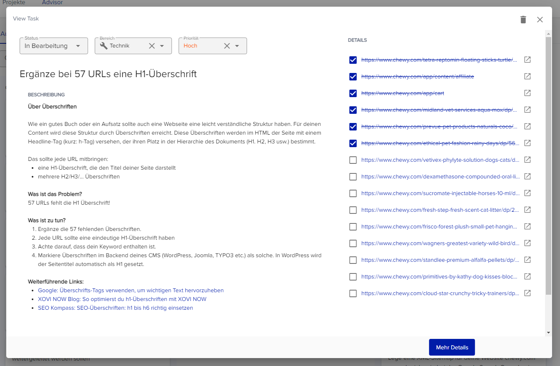This screenshot has height=366, width=560.
Task: Uncheck the ethical-pet-fashion checkbox
Action: pyautogui.click(x=353, y=143)
